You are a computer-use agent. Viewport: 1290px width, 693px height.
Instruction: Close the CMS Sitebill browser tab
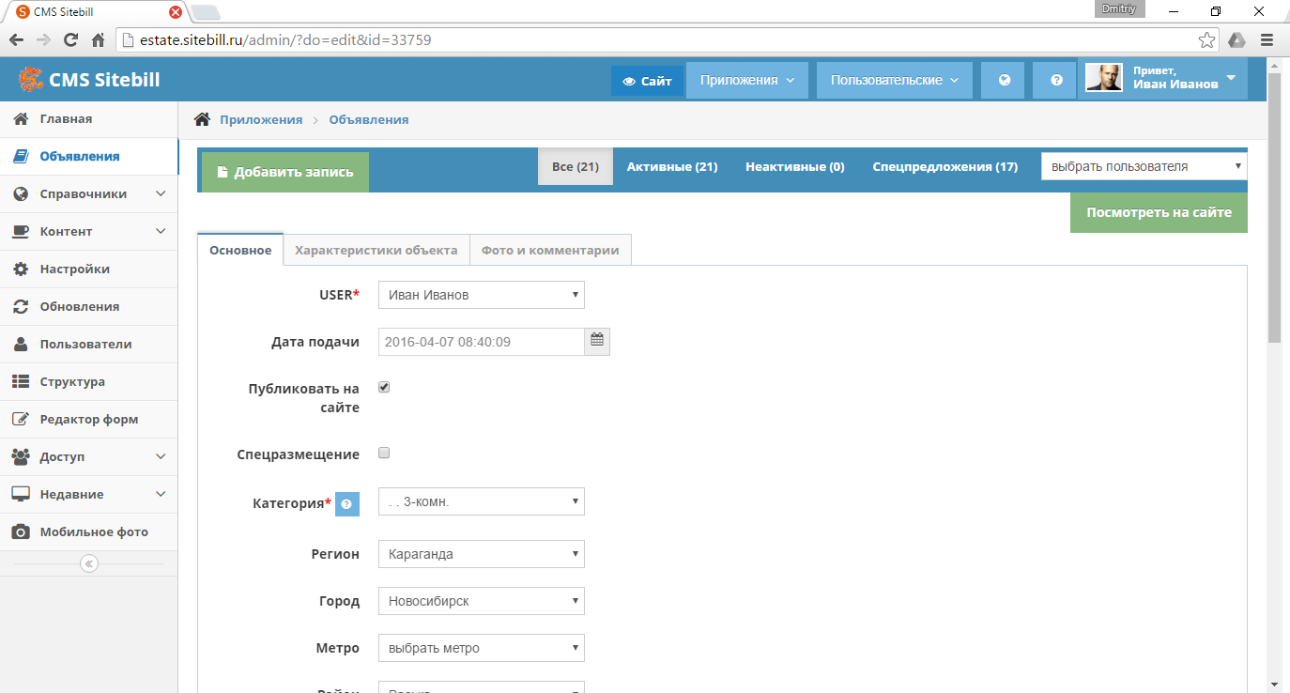click(x=175, y=12)
